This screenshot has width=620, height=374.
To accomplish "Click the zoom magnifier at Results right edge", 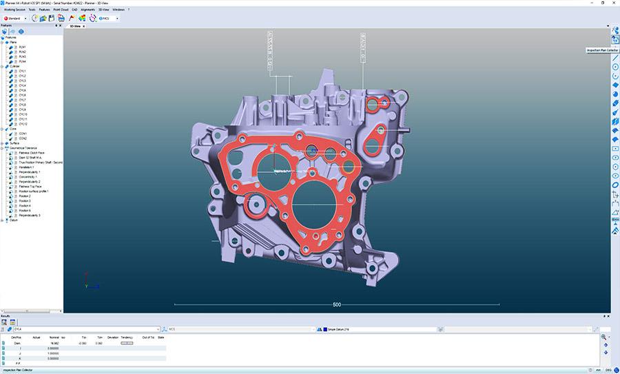I will coord(603,337).
